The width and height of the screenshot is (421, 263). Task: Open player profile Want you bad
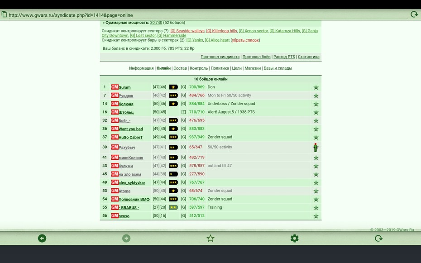click(131, 129)
